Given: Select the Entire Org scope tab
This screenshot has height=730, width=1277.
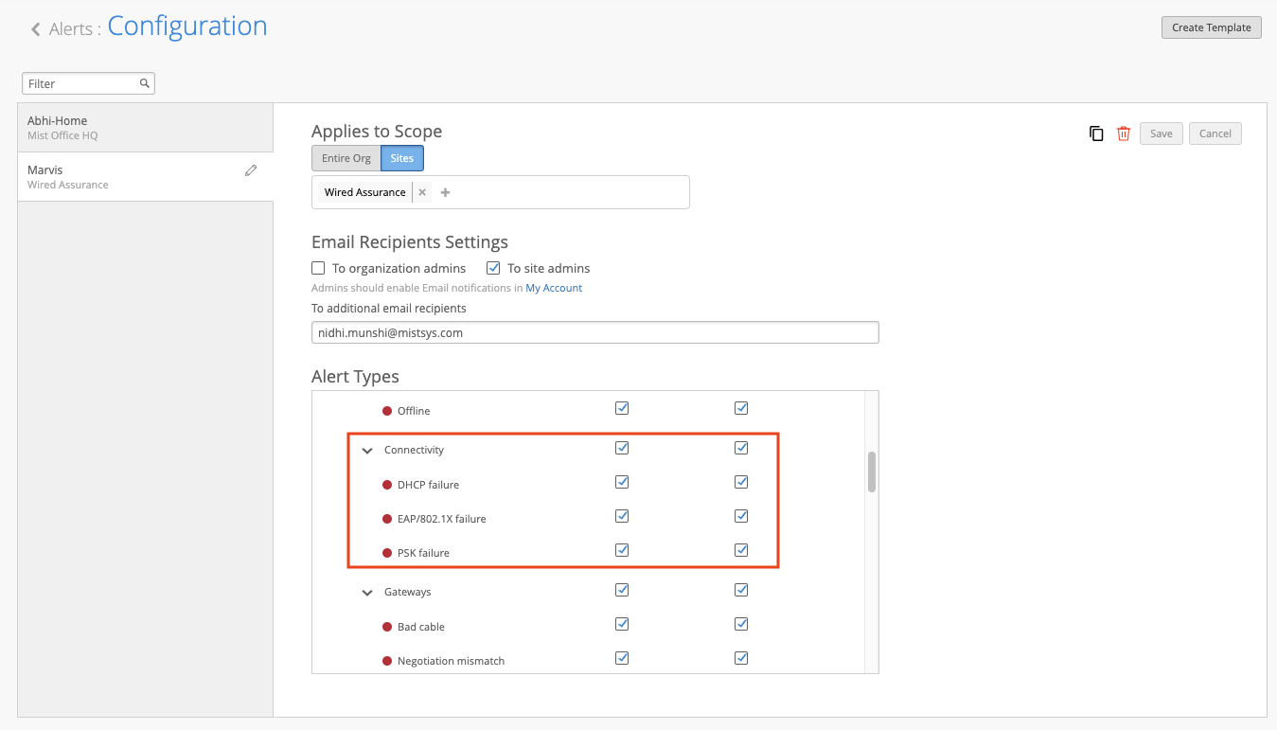Looking at the screenshot, I should tap(346, 158).
